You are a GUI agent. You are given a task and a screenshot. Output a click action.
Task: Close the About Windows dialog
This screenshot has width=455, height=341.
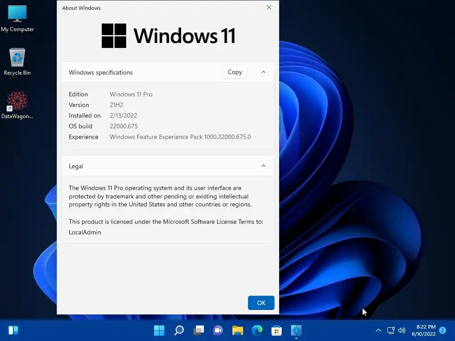(269, 8)
